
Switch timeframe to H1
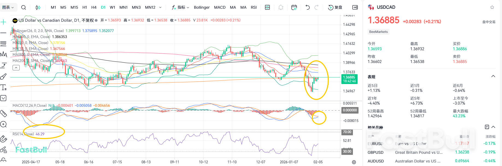point(85,7)
